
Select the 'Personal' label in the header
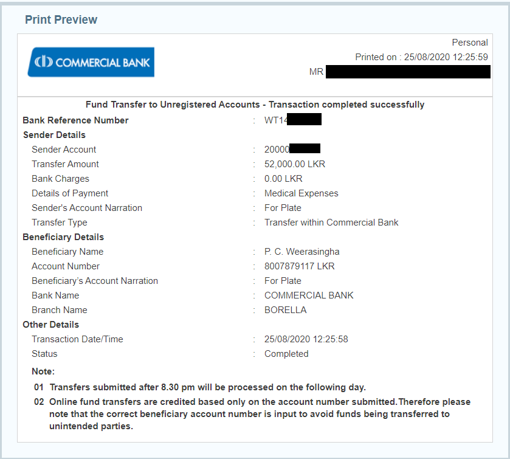pos(470,43)
